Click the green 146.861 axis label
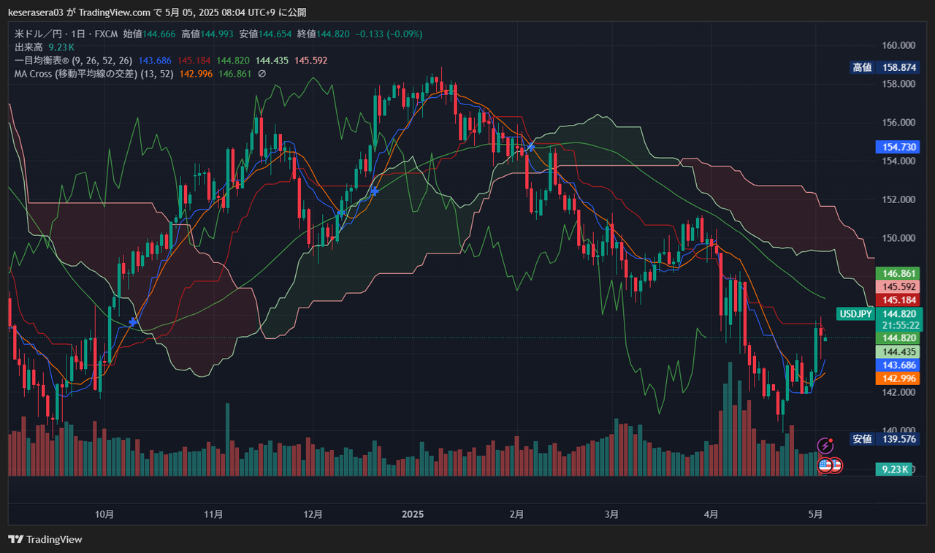This screenshot has width=935, height=553. [x=896, y=273]
